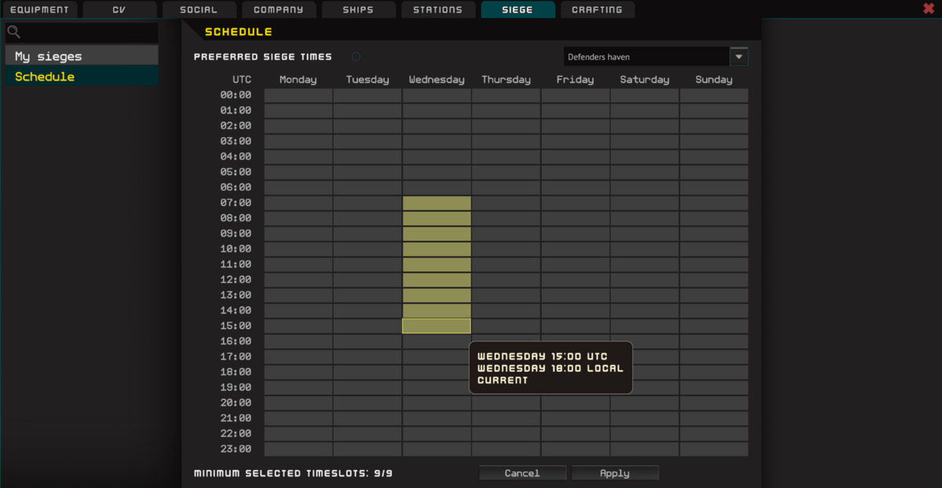Click the search magnifier icon
The image size is (942, 488).
[x=13, y=33]
